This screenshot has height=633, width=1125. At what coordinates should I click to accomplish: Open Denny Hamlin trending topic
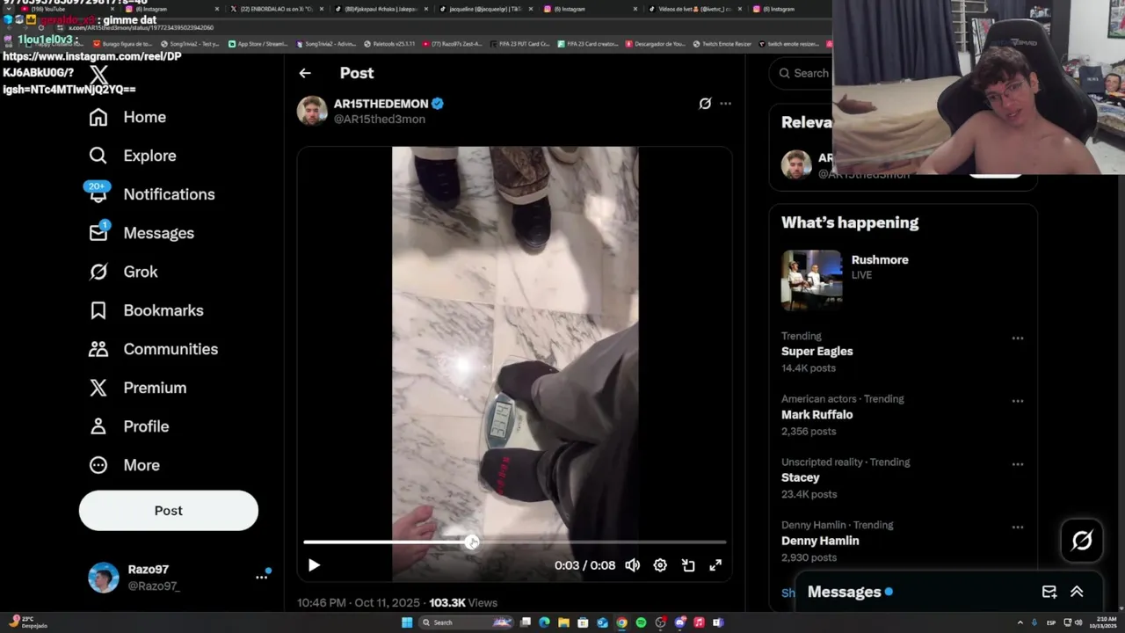point(820,541)
